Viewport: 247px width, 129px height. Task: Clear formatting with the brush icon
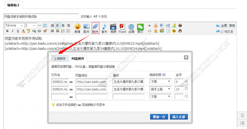point(45,31)
